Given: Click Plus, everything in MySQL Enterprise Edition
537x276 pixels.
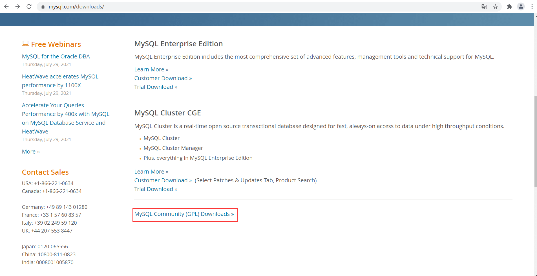Looking at the screenshot, I should [198, 158].
